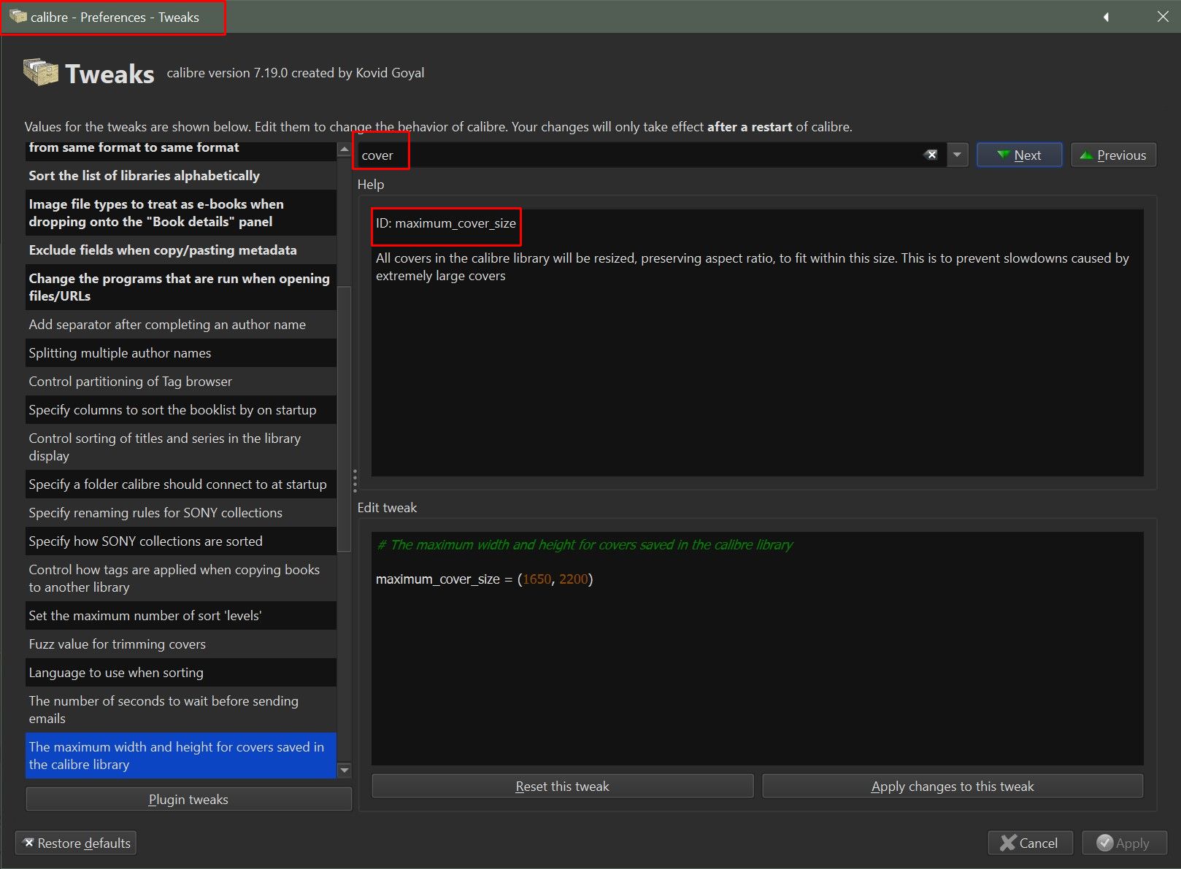Cancel the Tweaks dialog

coord(1029,843)
